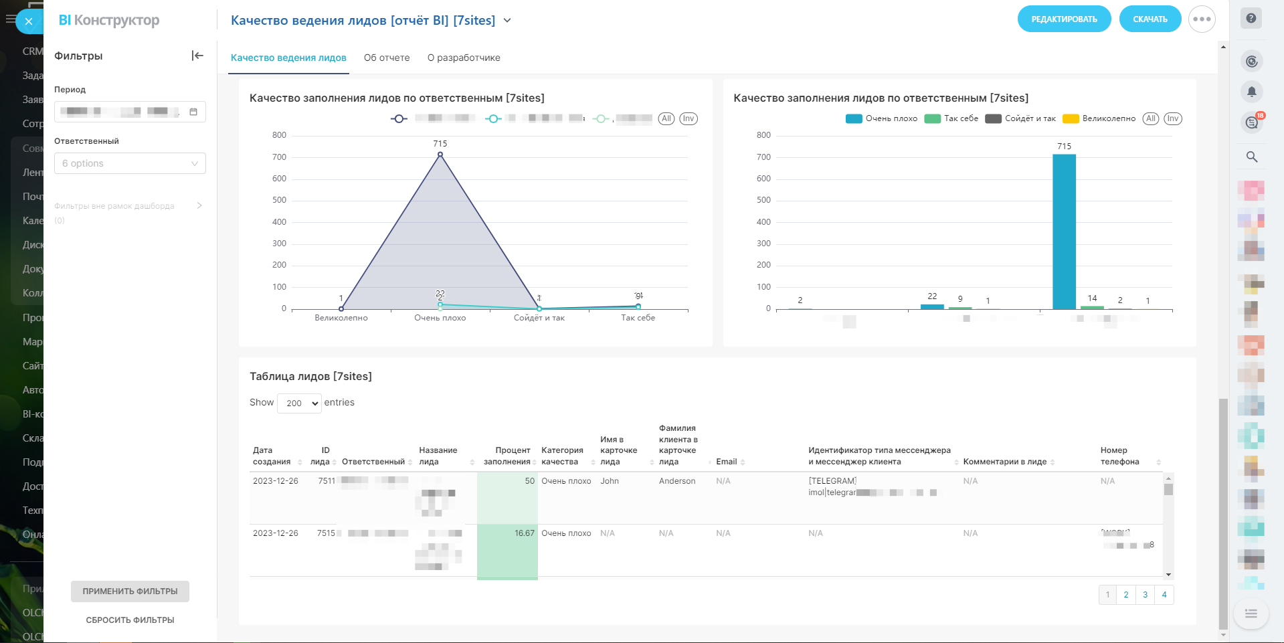
Task: Open the calendar icon in Период field
Action: [193, 112]
